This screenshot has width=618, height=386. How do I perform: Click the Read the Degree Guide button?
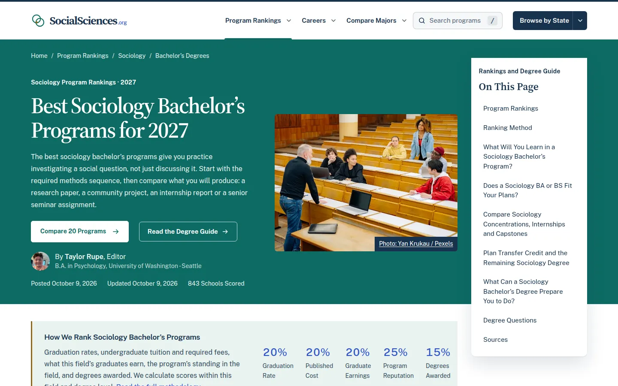[188, 232]
